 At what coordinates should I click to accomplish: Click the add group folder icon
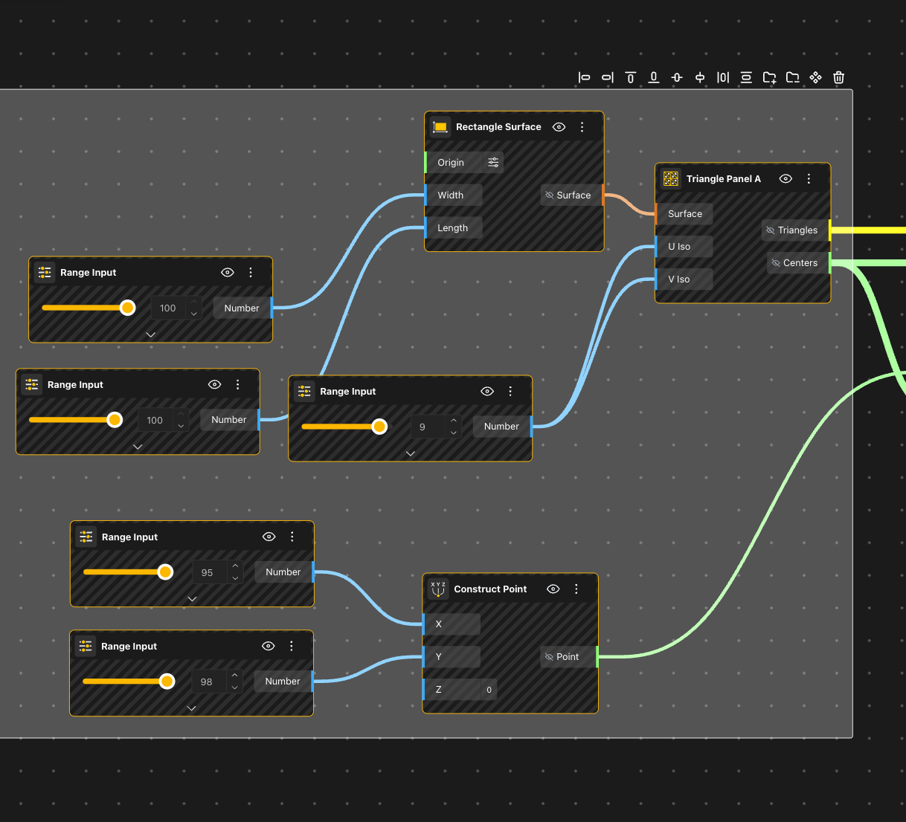[769, 77]
